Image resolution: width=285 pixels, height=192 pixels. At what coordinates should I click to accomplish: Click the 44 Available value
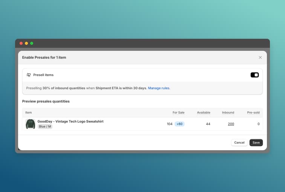208,124
